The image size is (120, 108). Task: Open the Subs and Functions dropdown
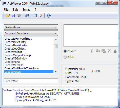point(31,33)
